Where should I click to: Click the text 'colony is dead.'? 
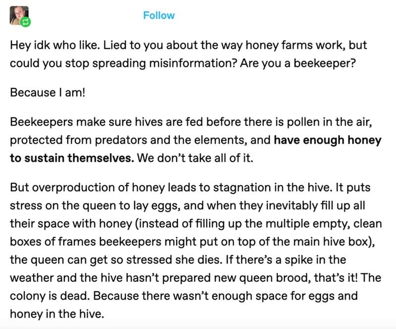(50, 296)
